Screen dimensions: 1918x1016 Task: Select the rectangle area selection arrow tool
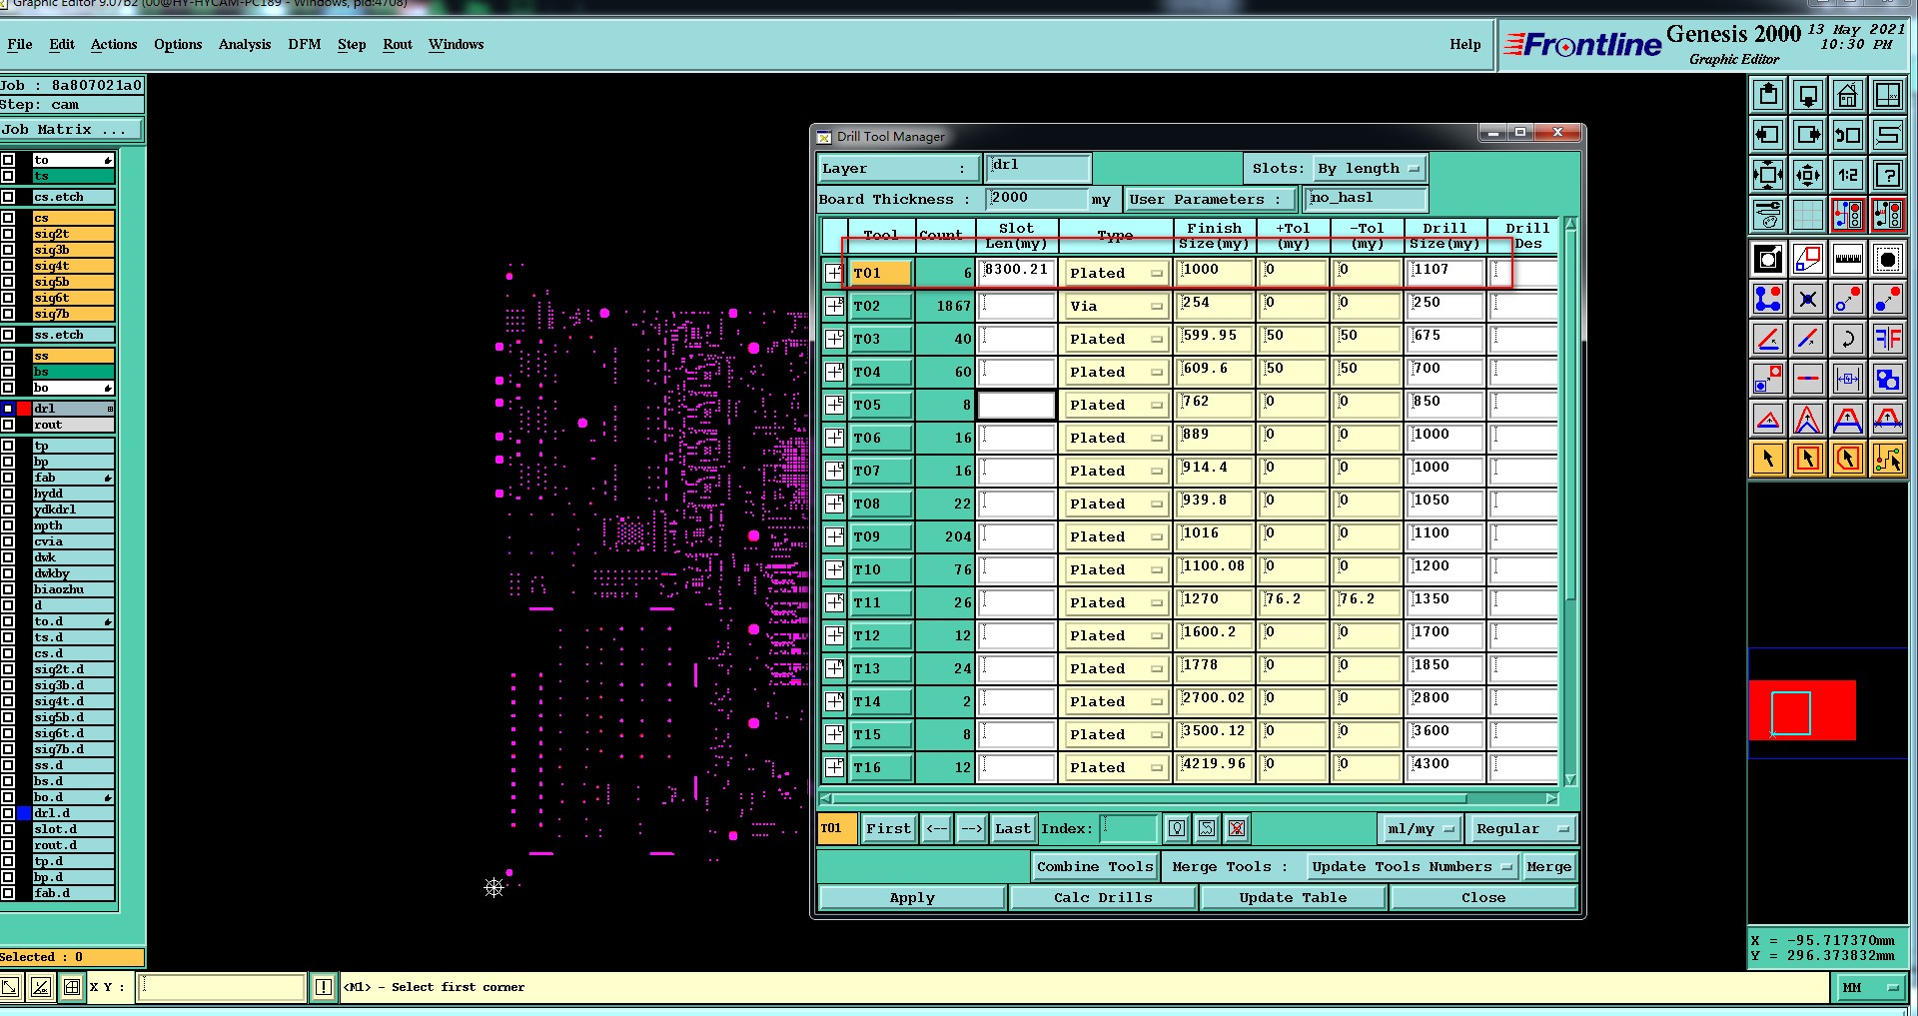pos(1808,460)
